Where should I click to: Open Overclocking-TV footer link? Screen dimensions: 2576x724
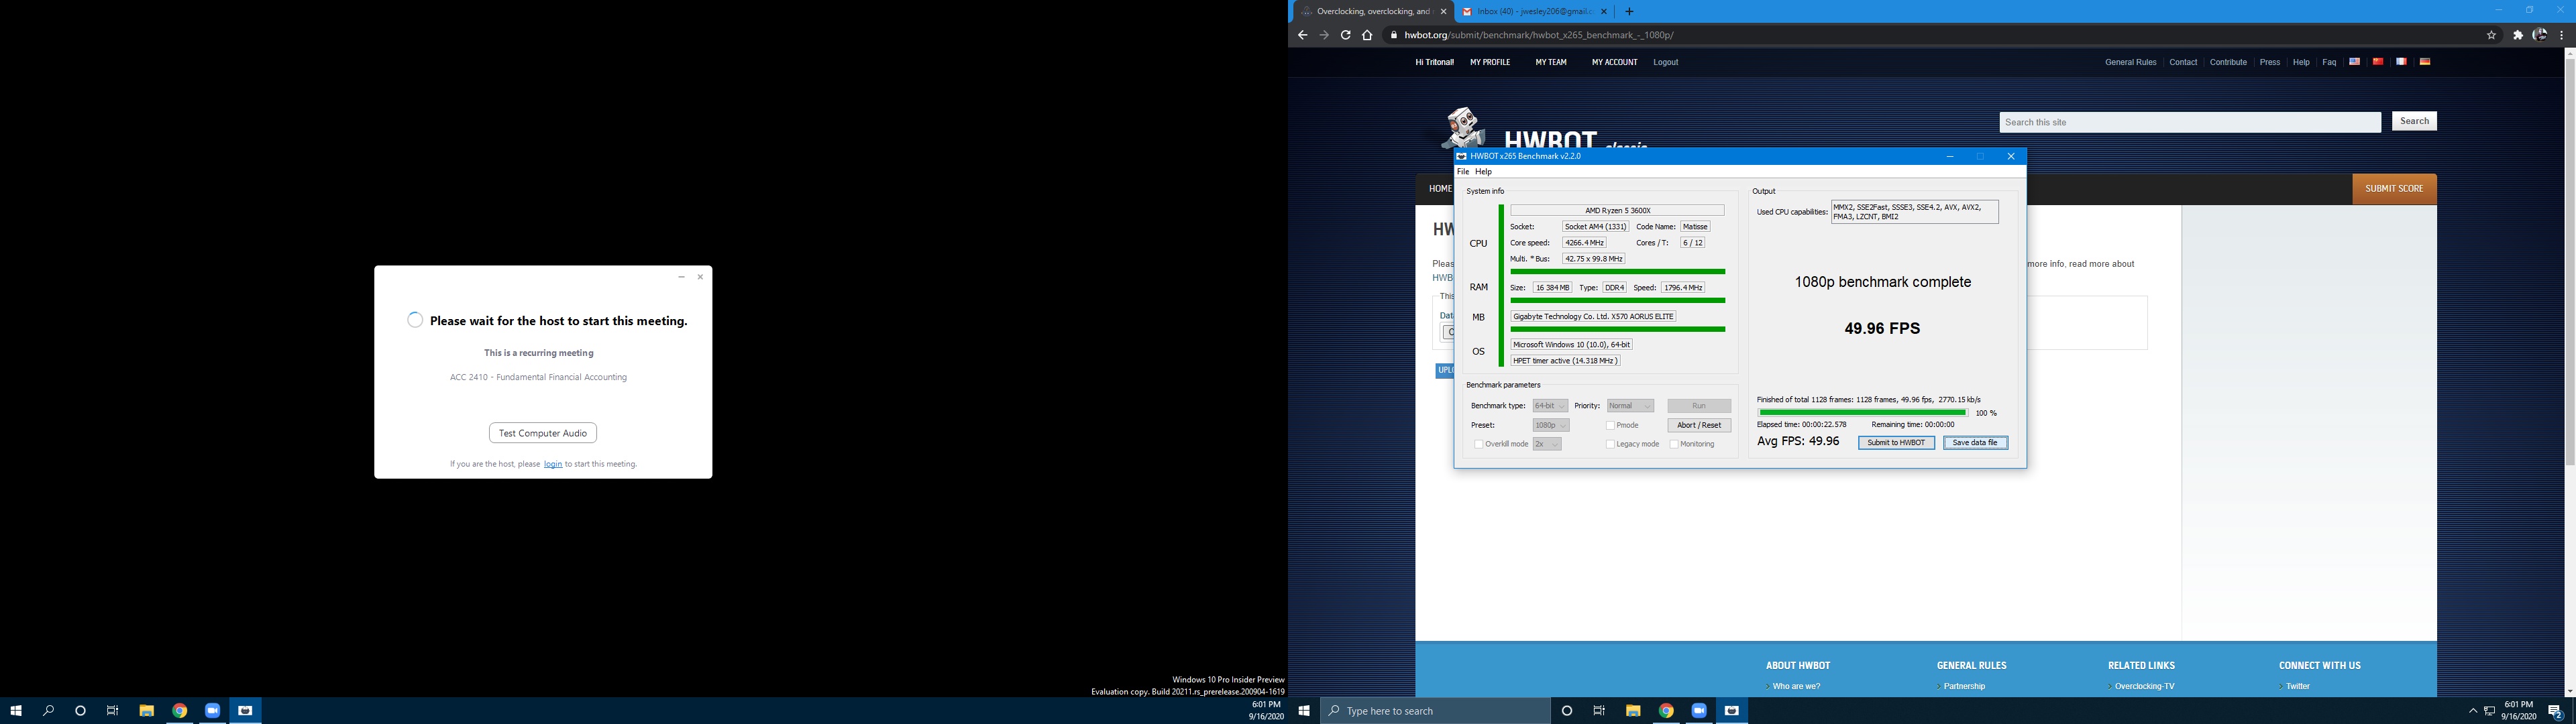click(x=2145, y=686)
